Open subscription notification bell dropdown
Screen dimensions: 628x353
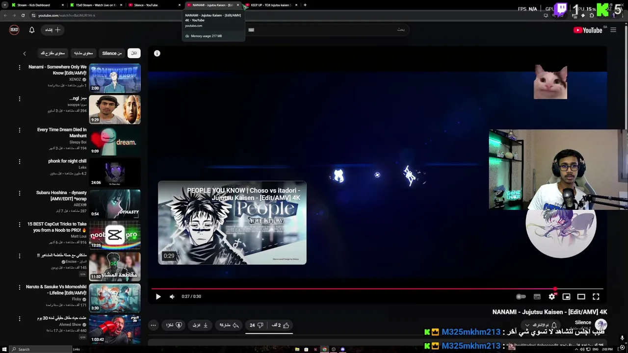tap(541, 325)
